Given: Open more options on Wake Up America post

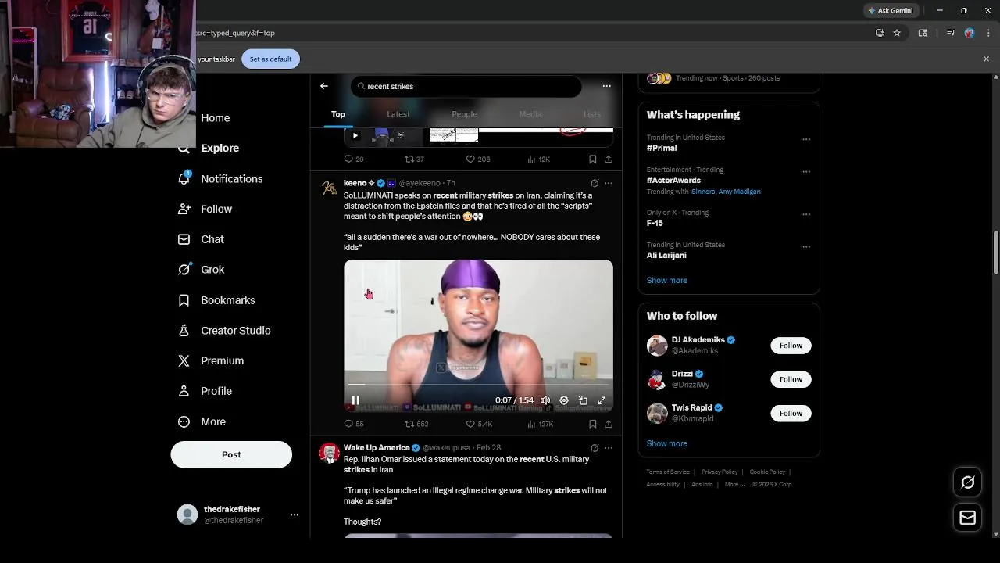Looking at the screenshot, I should click(x=609, y=448).
